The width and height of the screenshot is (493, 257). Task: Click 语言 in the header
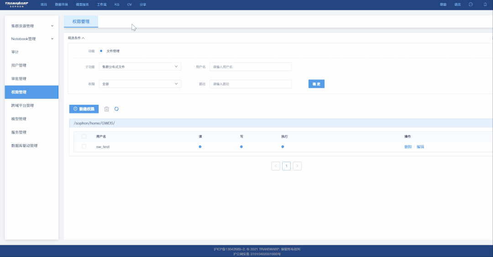point(457,5)
